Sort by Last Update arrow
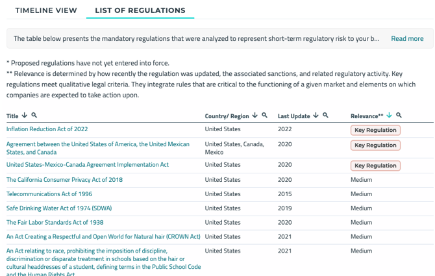This screenshot has height=276, width=435. tap(316, 116)
